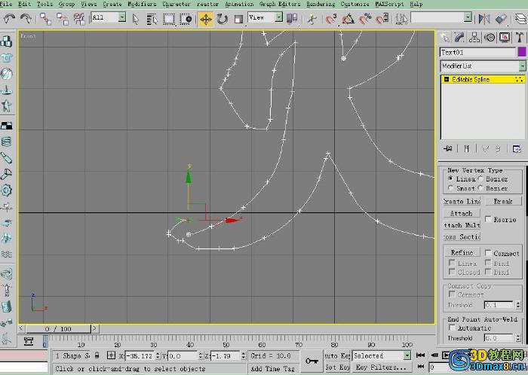Select the Move transform tool
Image resolution: width=528 pixels, height=375 pixels.
click(x=205, y=17)
